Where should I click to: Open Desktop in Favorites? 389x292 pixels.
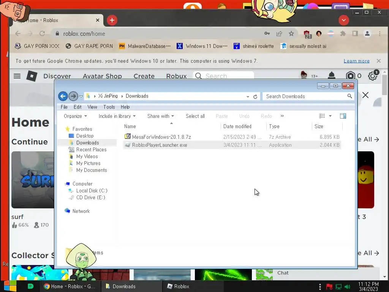(85, 136)
